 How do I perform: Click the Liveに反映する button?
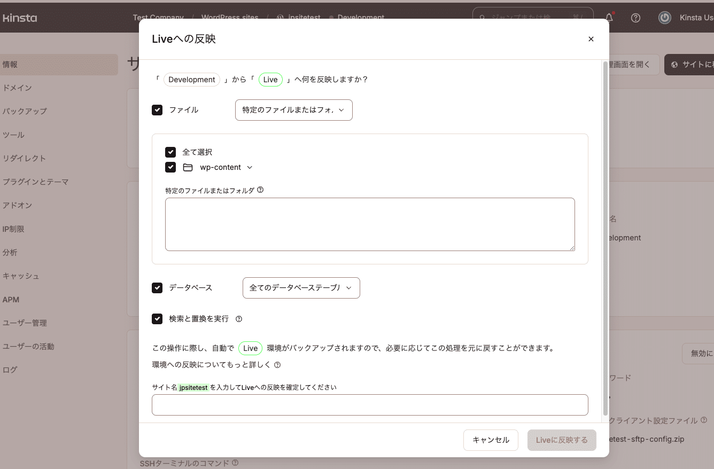pyautogui.click(x=562, y=440)
